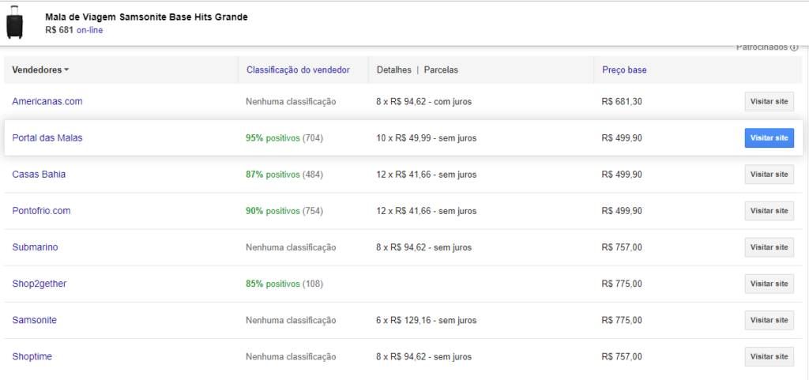809x380 pixels.
Task: Click price R$ 757,00 in Shoptime row
Action: coord(622,357)
